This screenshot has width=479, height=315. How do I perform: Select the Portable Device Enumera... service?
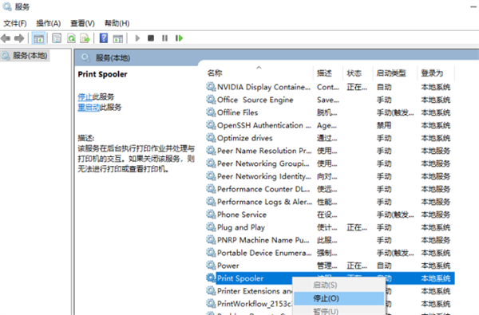tap(330, 253)
